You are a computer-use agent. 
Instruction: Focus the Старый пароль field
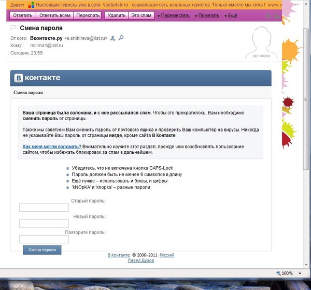(44, 208)
